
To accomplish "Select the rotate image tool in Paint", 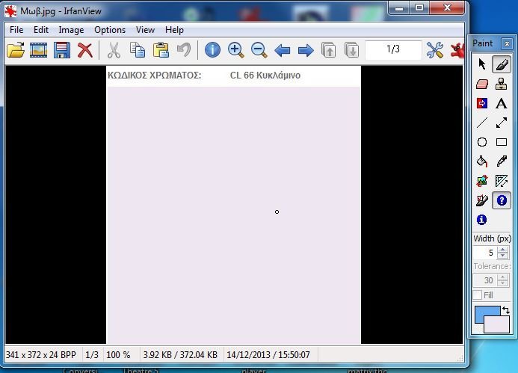I will pyautogui.click(x=482, y=181).
